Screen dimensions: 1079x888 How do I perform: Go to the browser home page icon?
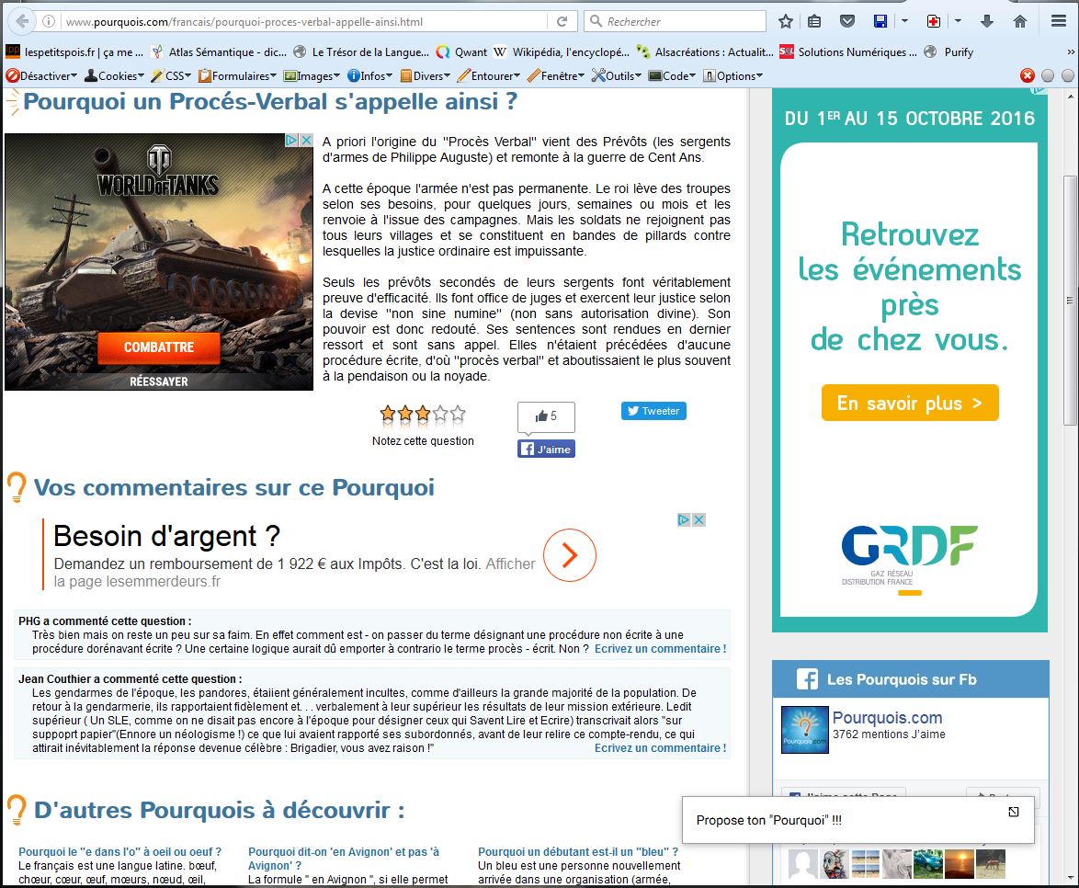[1020, 21]
